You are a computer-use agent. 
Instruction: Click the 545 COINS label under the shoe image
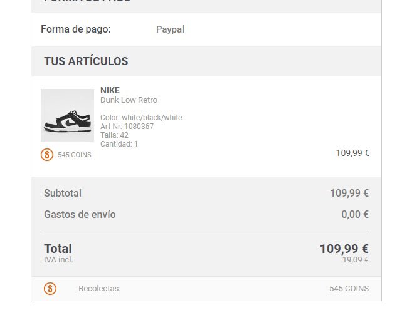pyautogui.click(x=75, y=155)
